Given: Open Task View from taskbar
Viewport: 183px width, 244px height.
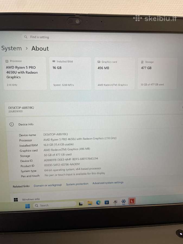Looking at the screenshot, I should coord(81,204).
